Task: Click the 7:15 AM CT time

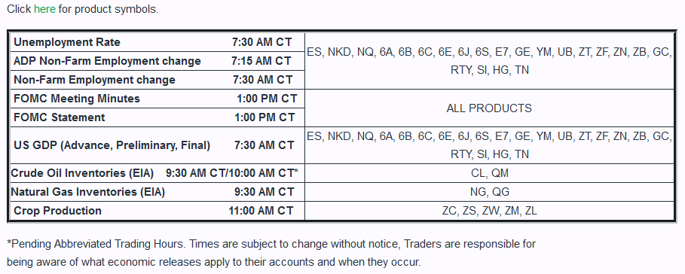Action: coord(261,61)
